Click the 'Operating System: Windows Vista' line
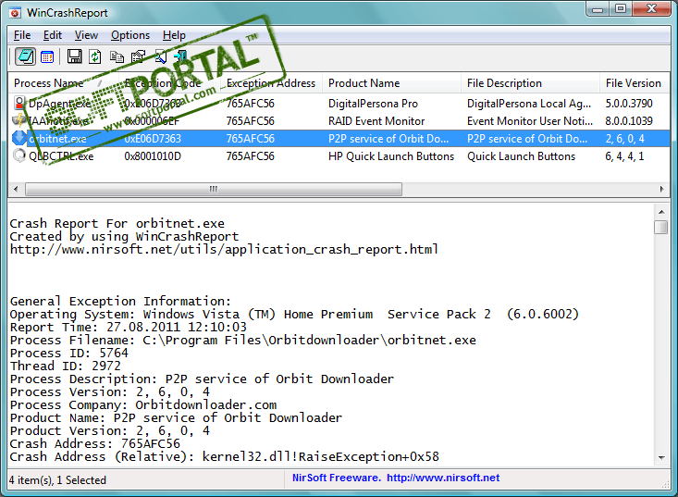Image resolution: width=678 pixels, height=497 pixels. point(294,314)
